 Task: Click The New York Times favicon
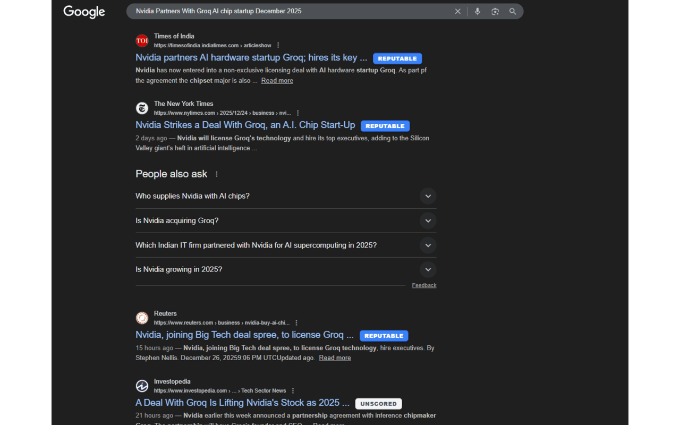(x=142, y=108)
